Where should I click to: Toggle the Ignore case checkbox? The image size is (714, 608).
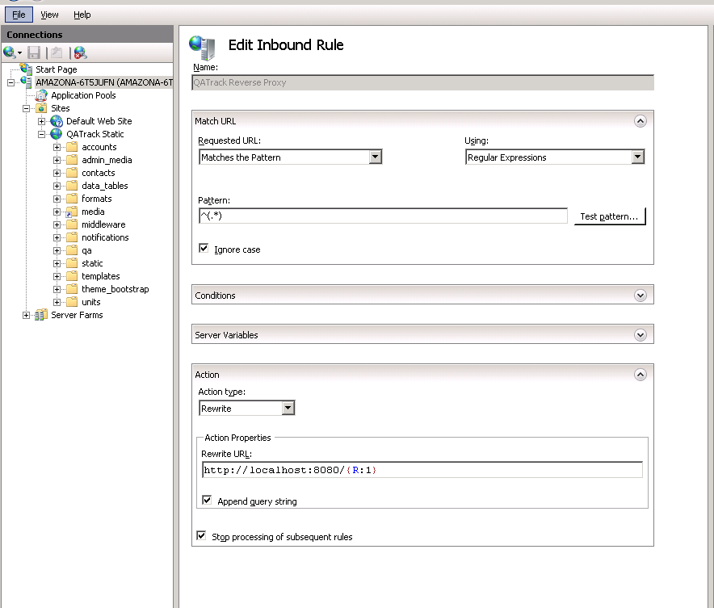pos(204,249)
